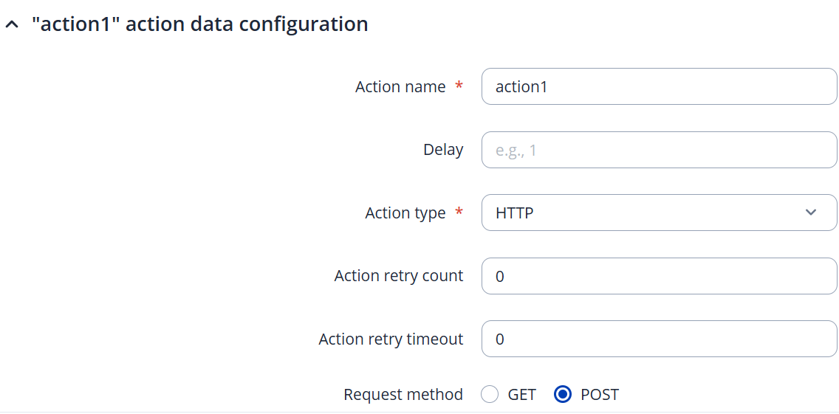839x414 pixels.
Task: Click the "Delay" field label
Action: pos(443,150)
